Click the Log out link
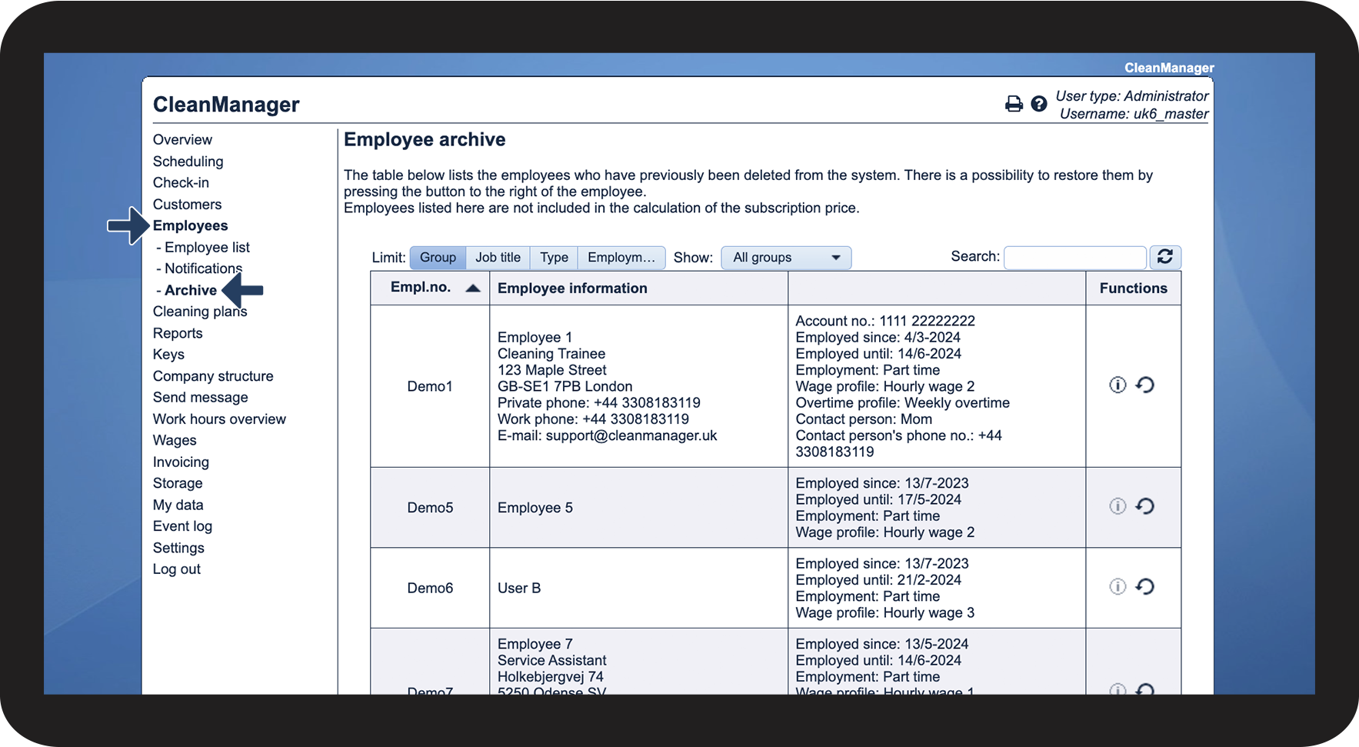The image size is (1359, 747). (176, 569)
